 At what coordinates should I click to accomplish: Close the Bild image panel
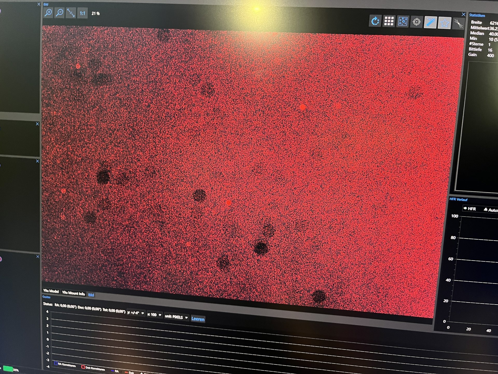pyautogui.click(x=464, y=14)
